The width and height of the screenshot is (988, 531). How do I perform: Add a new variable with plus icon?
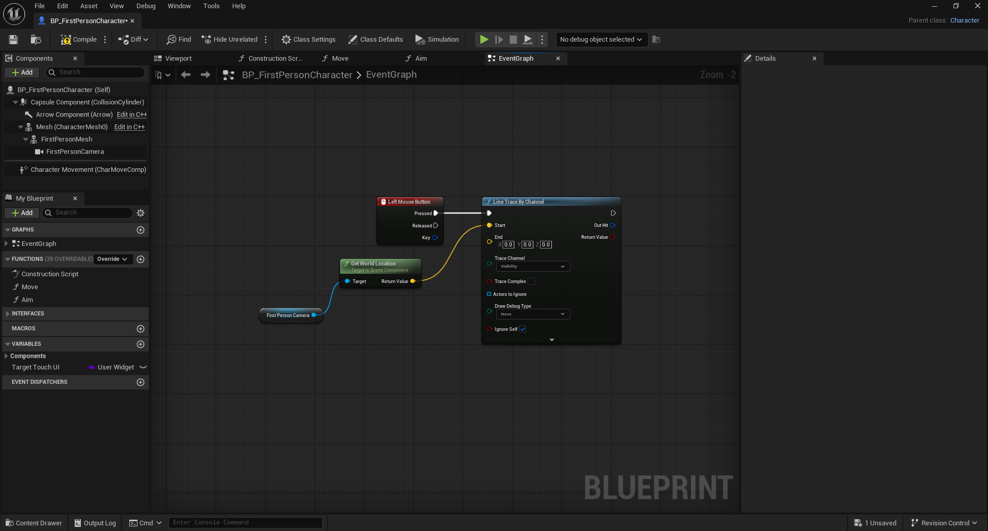(141, 344)
